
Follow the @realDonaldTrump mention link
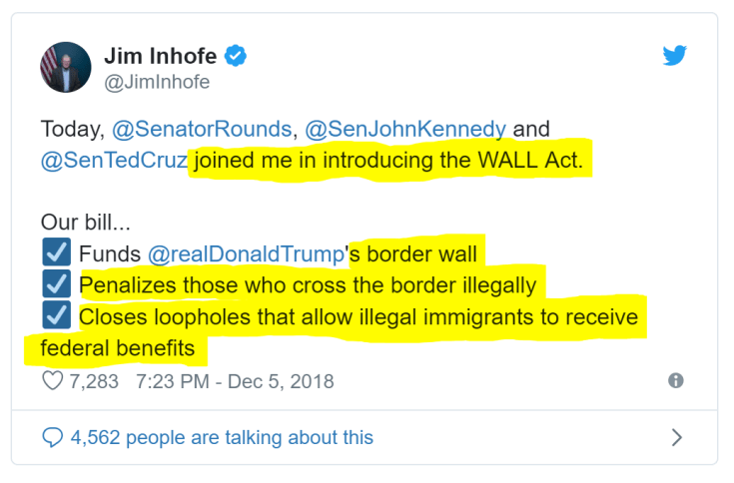[246, 252]
